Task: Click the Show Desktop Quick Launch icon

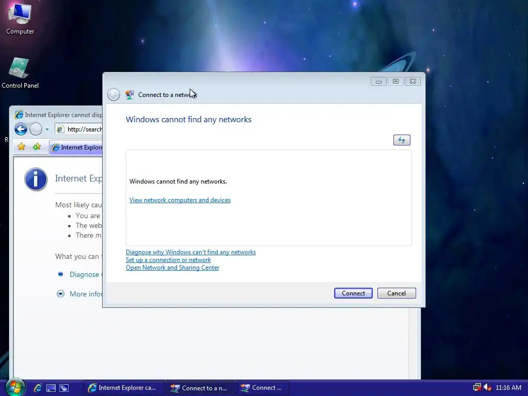Action: [x=51, y=388]
